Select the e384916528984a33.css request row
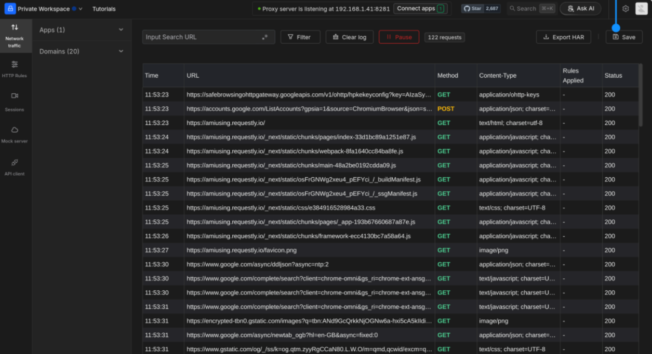Image resolution: width=652 pixels, height=354 pixels. point(390,208)
